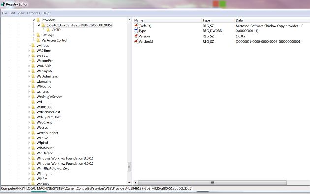Click the tree pane vertical scrollbar thumb

click(x=129, y=167)
